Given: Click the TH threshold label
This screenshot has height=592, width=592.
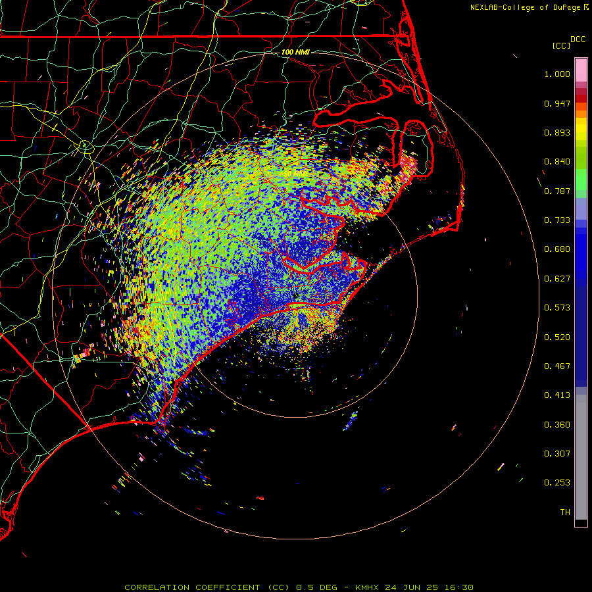Looking at the screenshot, I should coord(565,512).
